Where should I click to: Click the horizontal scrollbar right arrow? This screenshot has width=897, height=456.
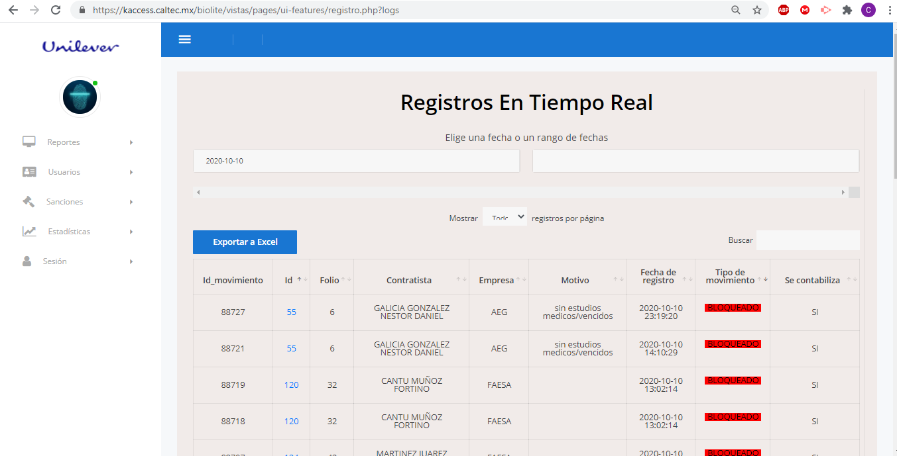coord(843,192)
